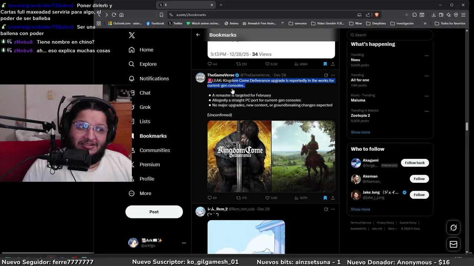Open more options on TheGameVerse post
The height and width of the screenshot is (266, 474).
click(333, 75)
